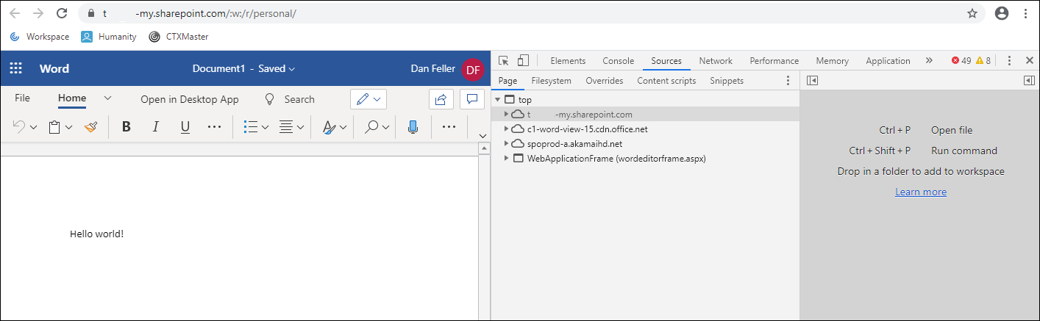Collapse the top tree node
The width and height of the screenshot is (1040, 321).
pyautogui.click(x=497, y=100)
